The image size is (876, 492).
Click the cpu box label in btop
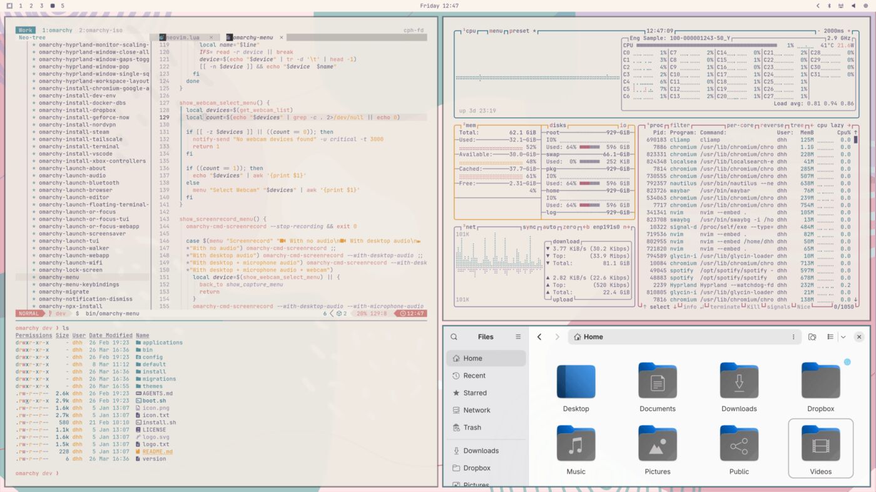pos(469,31)
